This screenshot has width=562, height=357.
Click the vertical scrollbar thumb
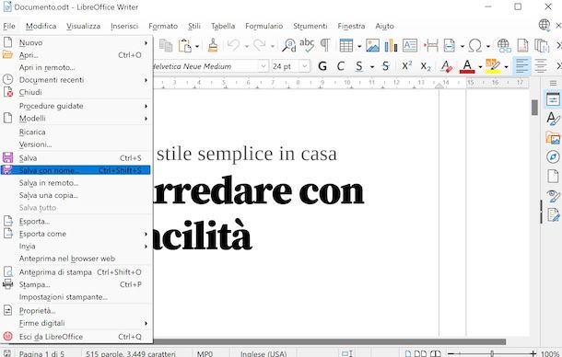(534, 108)
